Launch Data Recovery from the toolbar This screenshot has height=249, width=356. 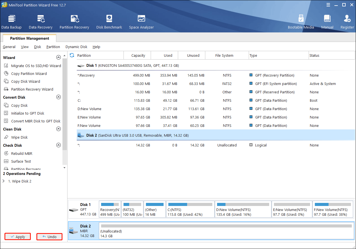pos(41,22)
